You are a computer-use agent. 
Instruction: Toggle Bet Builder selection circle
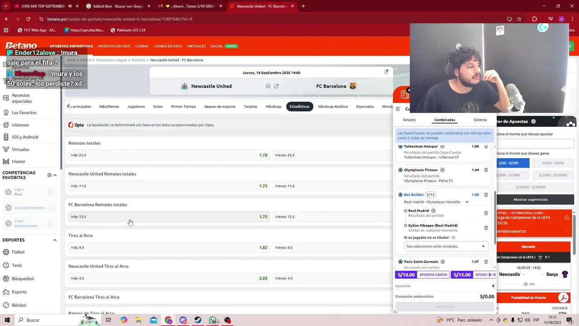click(400, 195)
